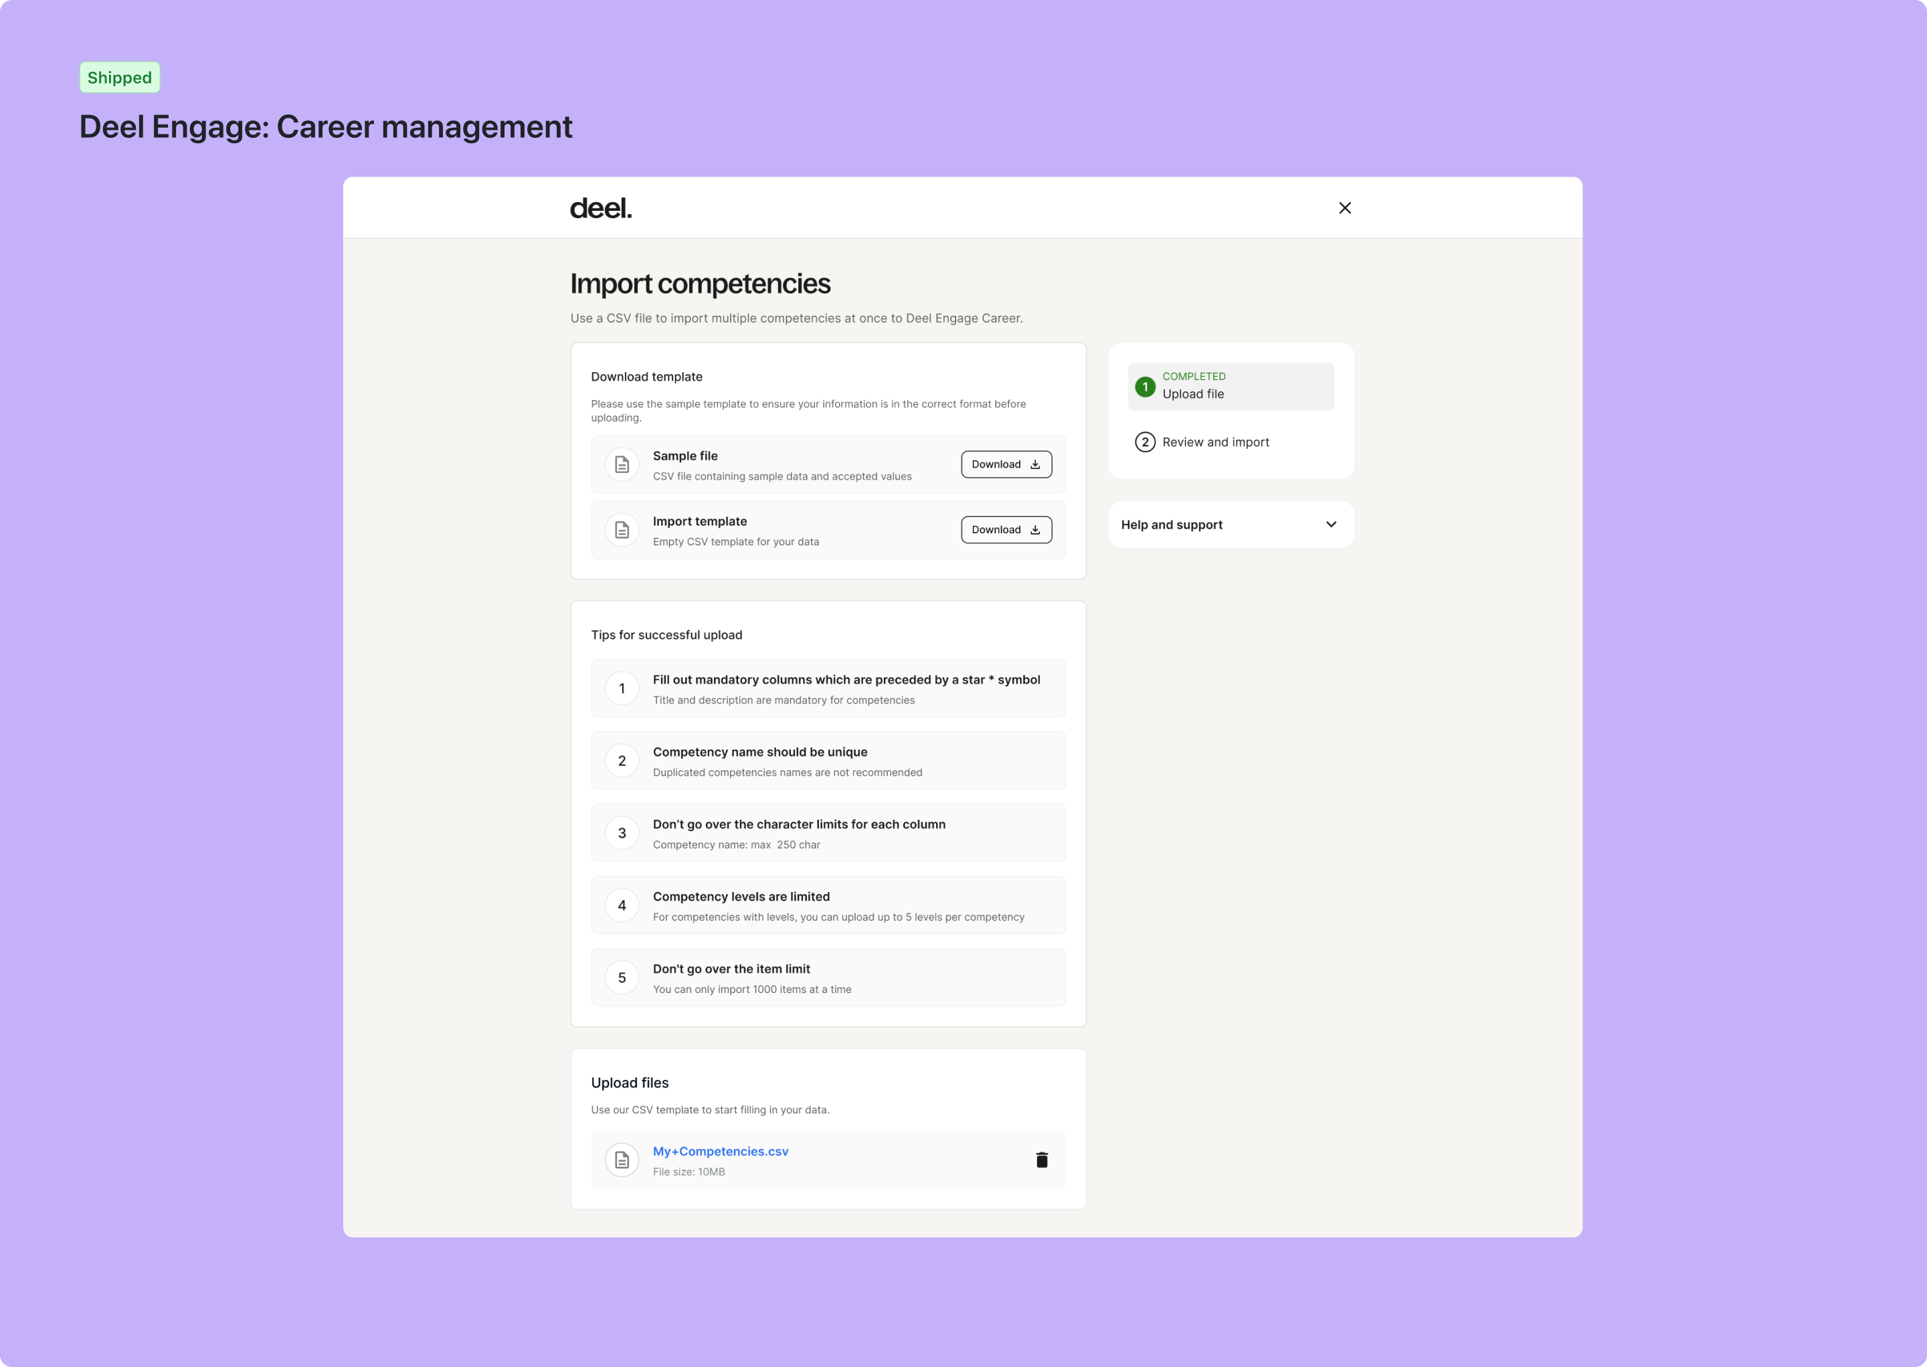The height and width of the screenshot is (1367, 1927).
Task: Close the Import competencies dialog
Action: click(1345, 207)
